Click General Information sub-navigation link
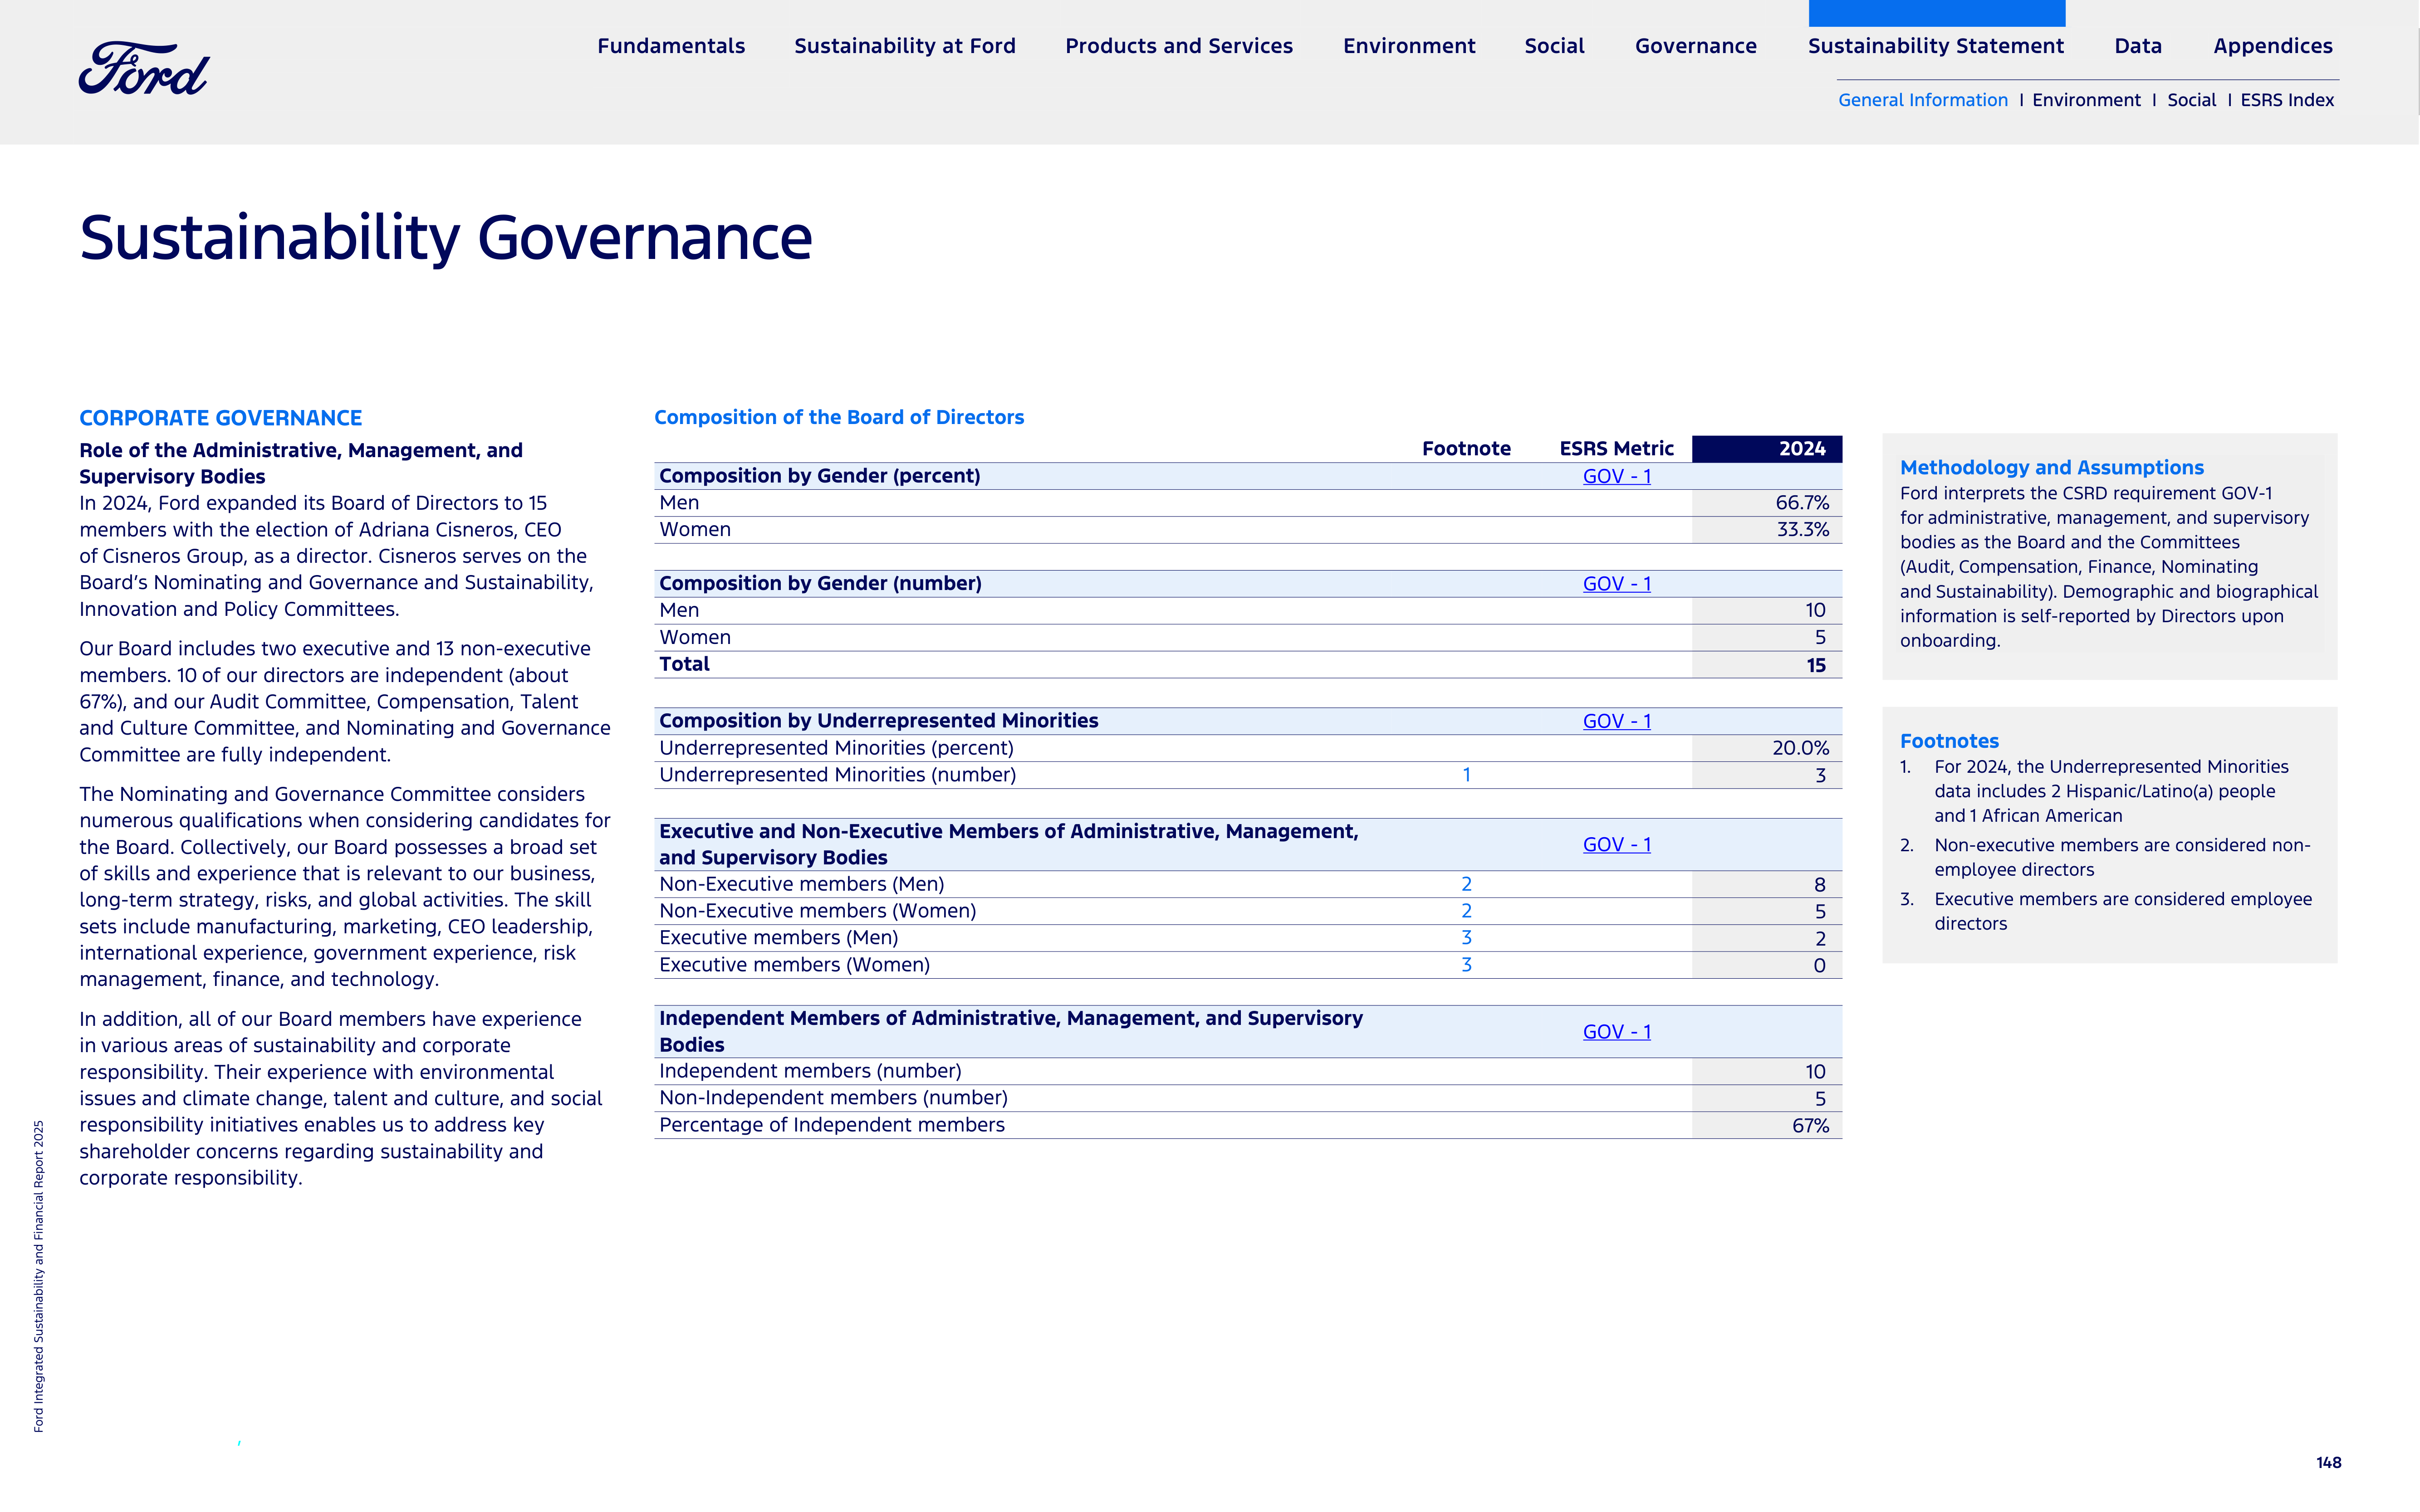The height and width of the screenshot is (1512, 2420). (1923, 100)
